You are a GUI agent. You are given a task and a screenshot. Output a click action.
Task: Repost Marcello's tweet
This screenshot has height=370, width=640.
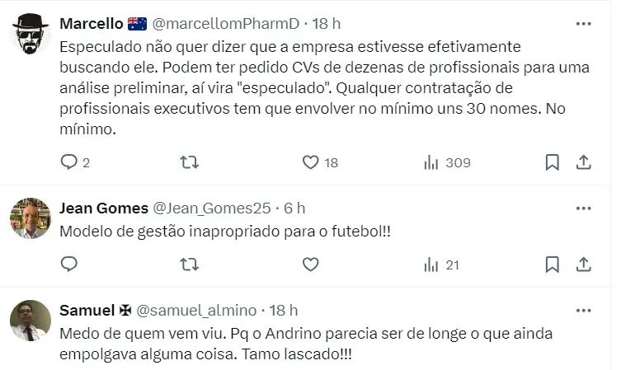tap(189, 162)
